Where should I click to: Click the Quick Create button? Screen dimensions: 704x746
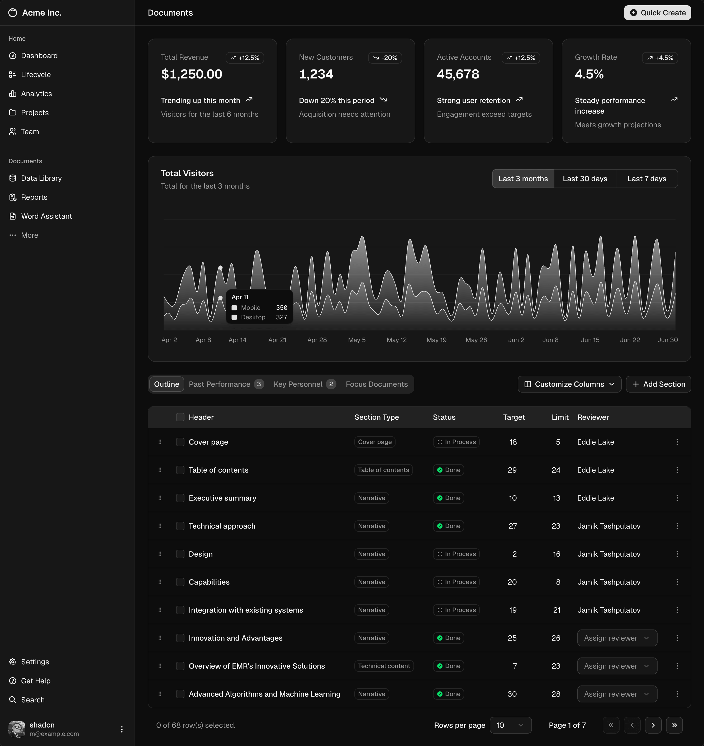[657, 12]
